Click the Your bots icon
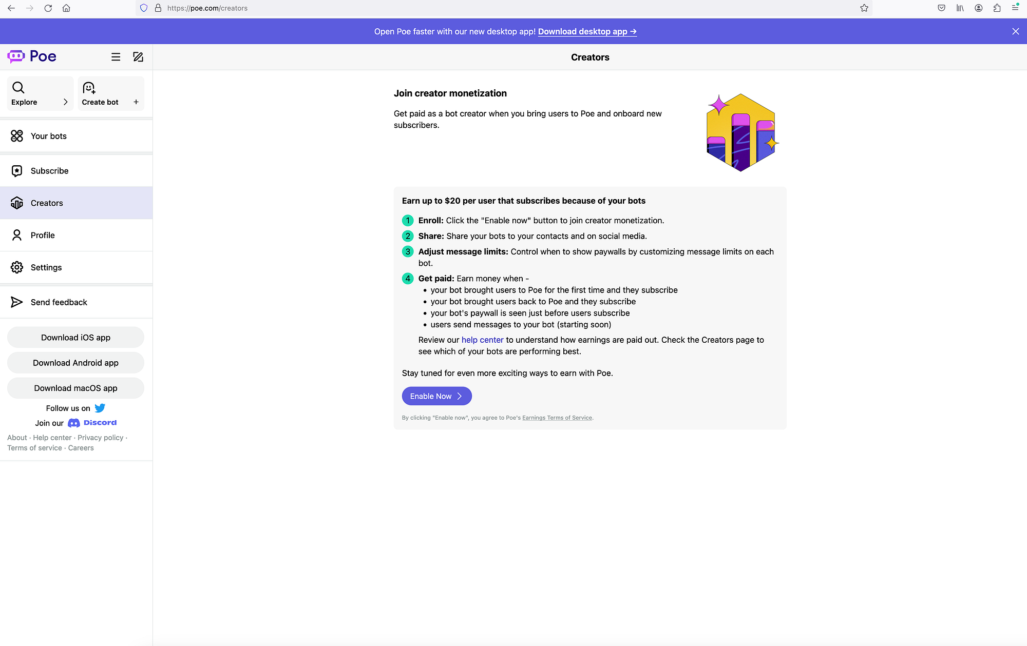 pos(17,136)
